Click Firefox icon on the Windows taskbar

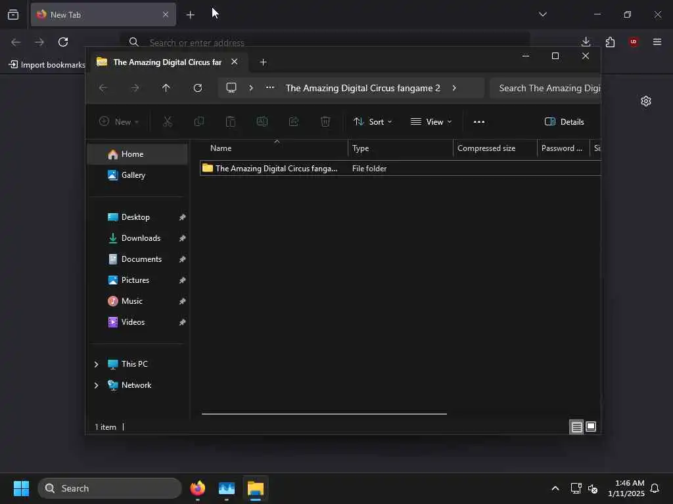tap(198, 488)
